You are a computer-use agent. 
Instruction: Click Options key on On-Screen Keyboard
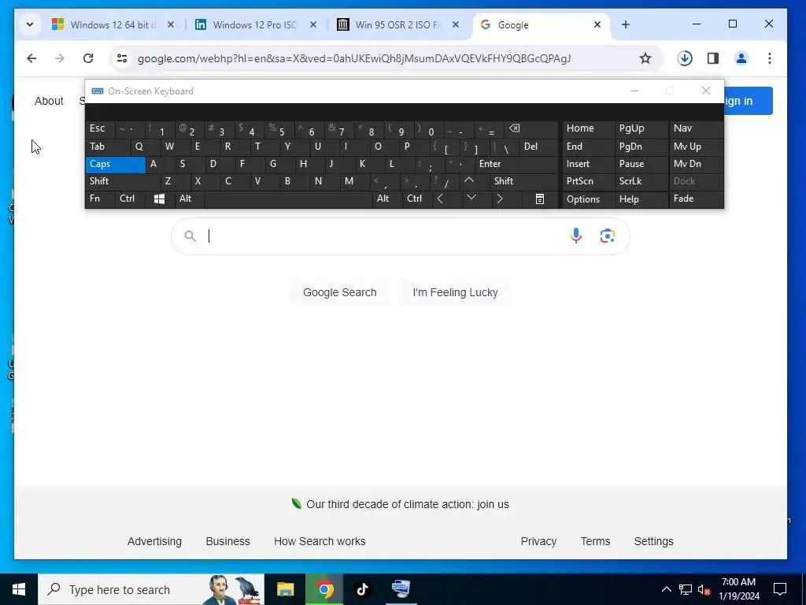pyautogui.click(x=588, y=199)
